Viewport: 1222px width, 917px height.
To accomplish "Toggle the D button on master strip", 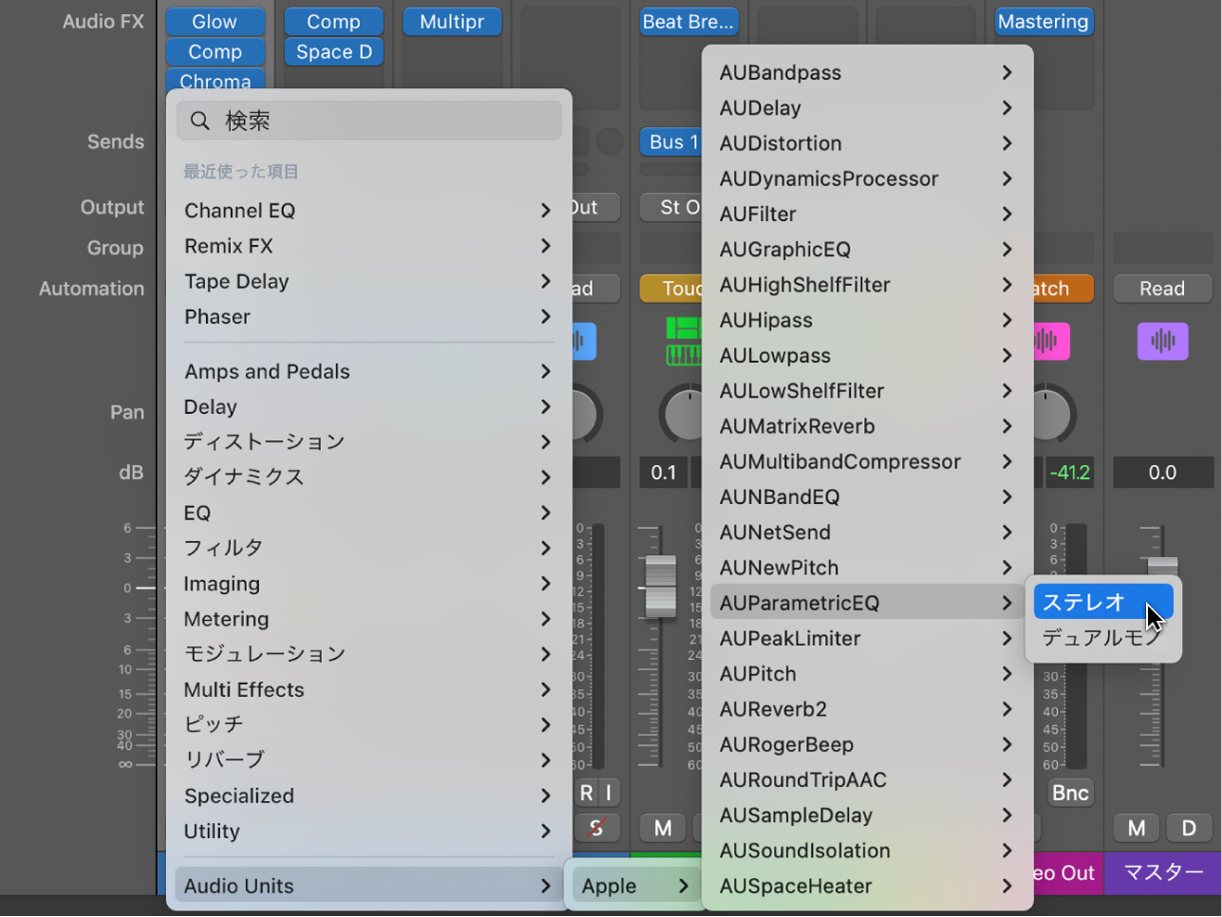I will 1190,828.
